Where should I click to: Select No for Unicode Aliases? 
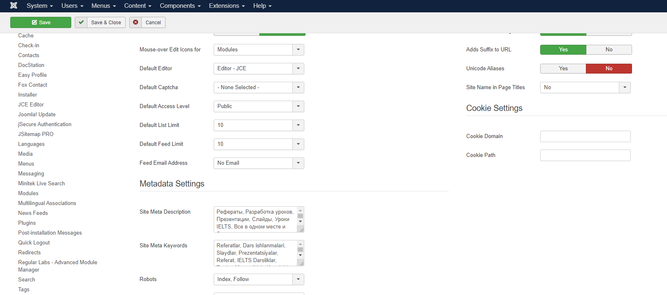pos(609,69)
